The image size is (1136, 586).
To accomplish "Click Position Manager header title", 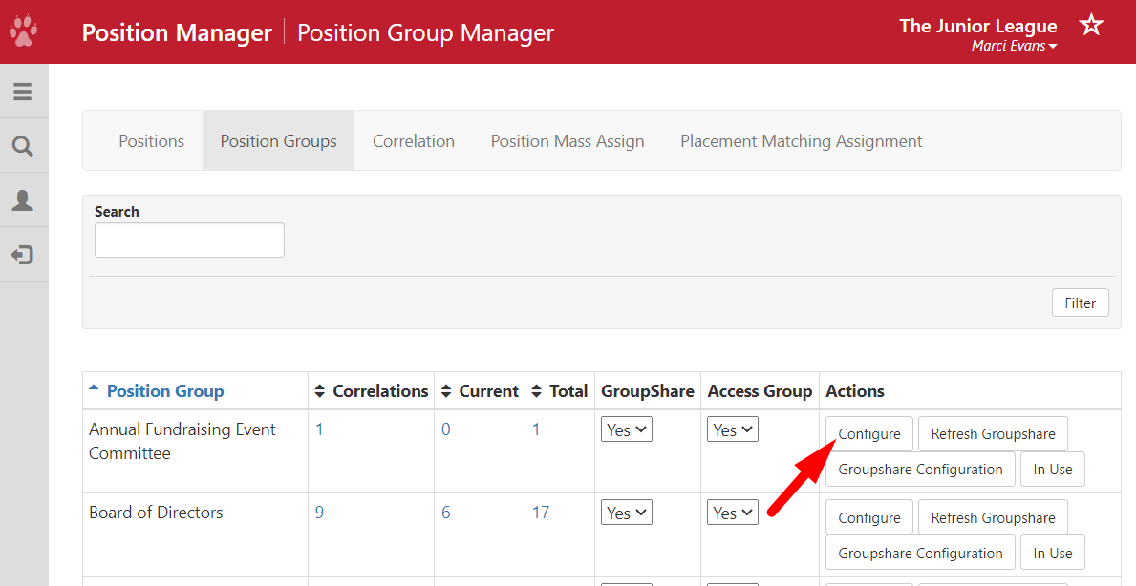I will coord(177,32).
